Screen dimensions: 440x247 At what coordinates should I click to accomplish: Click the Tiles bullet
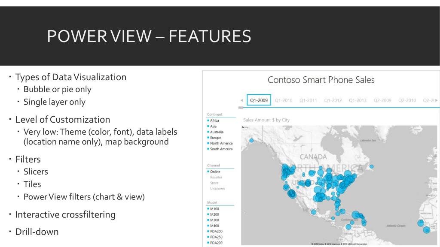point(32,184)
